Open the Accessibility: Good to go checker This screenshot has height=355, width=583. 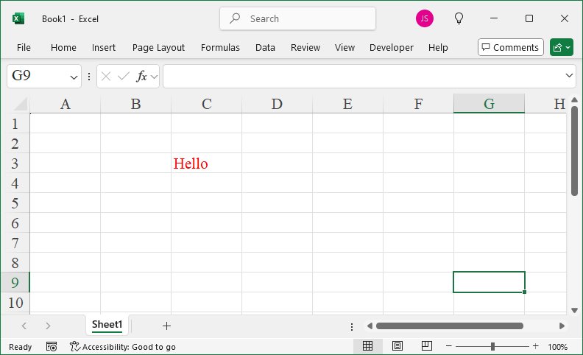[123, 346]
